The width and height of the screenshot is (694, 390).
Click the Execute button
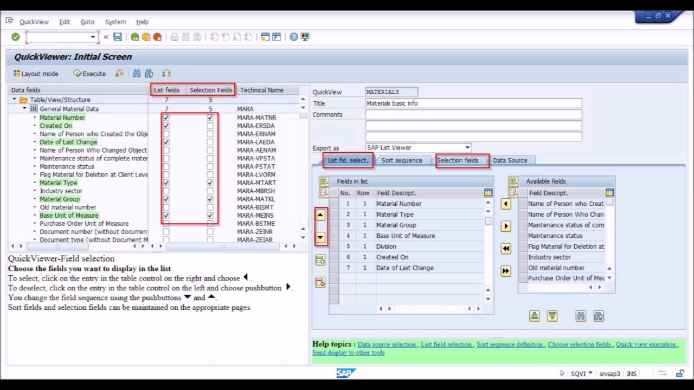coord(90,74)
